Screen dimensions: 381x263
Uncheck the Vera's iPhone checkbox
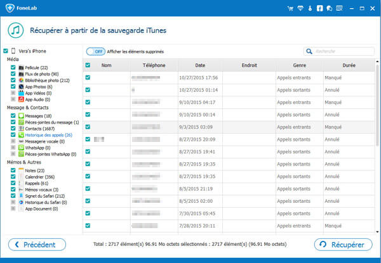[x=6, y=51]
